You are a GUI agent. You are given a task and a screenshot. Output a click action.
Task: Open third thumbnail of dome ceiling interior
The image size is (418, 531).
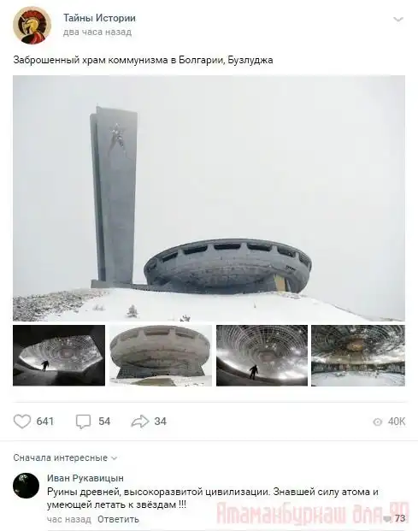click(262, 355)
